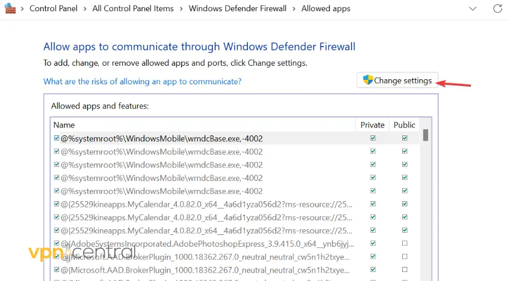Toggle Public checkbox in the highlighted wmdcBase row
This screenshot has height=281, width=507.
(404, 138)
